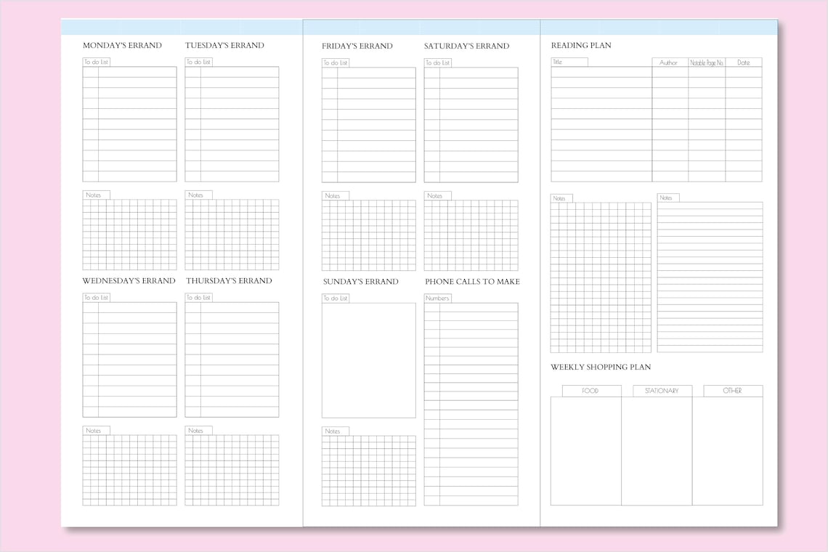Select the FOOD shopping column header
This screenshot has height=552, width=828.
tap(590, 390)
